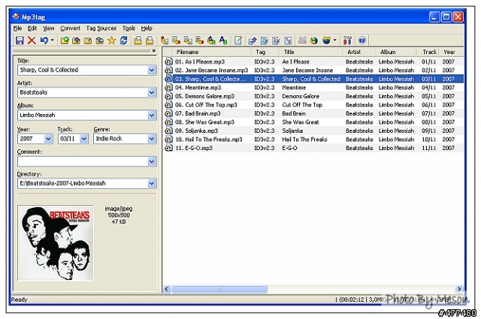Expand the Comment field dropdown arrow
This screenshot has height=319, width=481.
[x=152, y=161]
